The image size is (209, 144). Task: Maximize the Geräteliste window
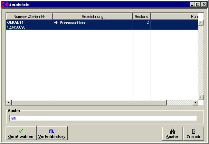(x=198, y=4)
